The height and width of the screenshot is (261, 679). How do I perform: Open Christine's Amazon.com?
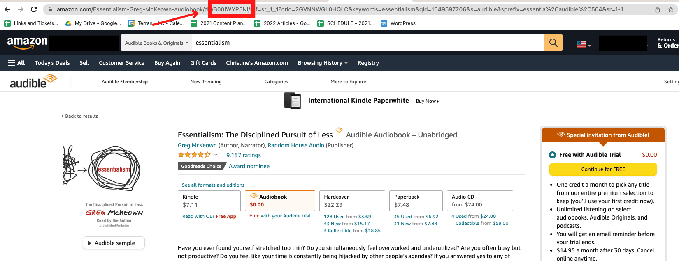tap(257, 63)
